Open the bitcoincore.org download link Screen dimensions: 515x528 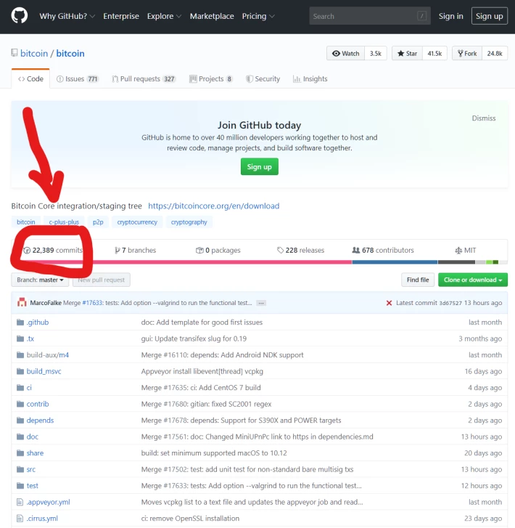[213, 206]
